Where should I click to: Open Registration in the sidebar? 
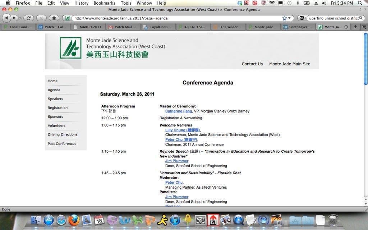(57, 108)
